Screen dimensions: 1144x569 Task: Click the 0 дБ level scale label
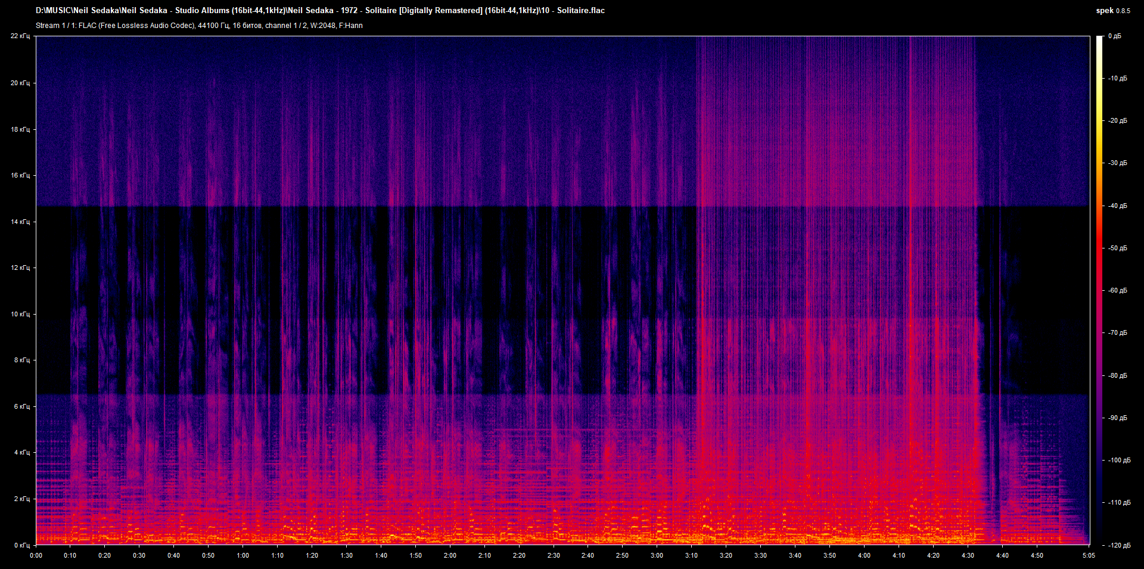[x=1115, y=36]
